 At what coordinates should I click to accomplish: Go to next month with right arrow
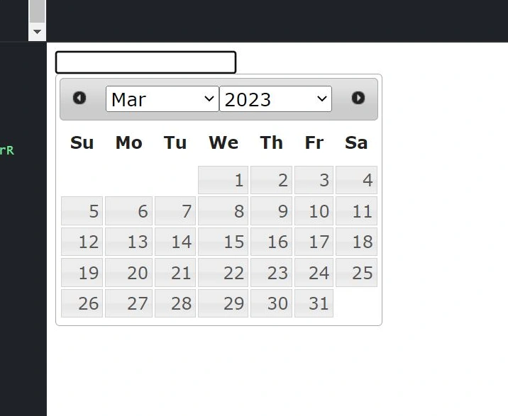(x=358, y=98)
